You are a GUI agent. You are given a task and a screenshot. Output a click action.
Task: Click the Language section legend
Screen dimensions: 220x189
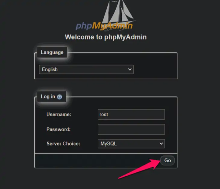(x=52, y=52)
